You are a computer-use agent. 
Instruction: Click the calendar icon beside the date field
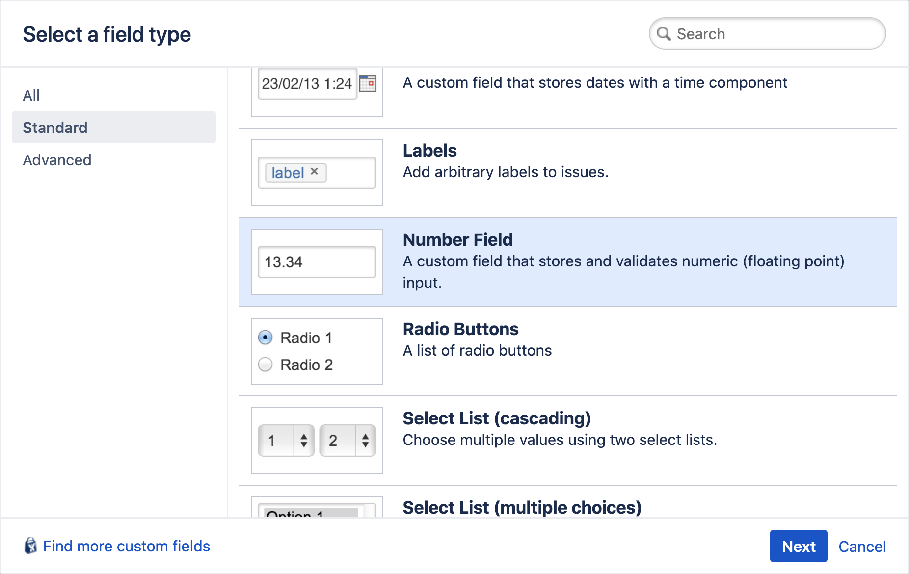pos(368,83)
